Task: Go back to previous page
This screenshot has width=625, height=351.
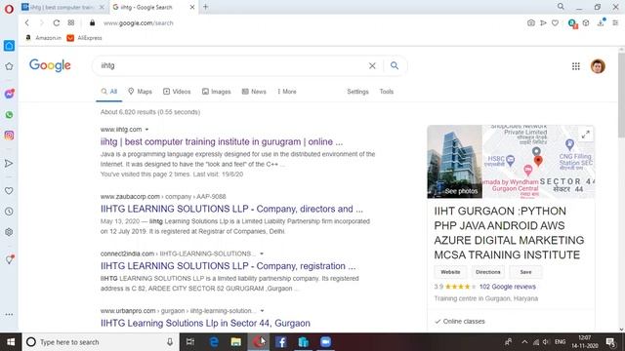Action: [26, 23]
